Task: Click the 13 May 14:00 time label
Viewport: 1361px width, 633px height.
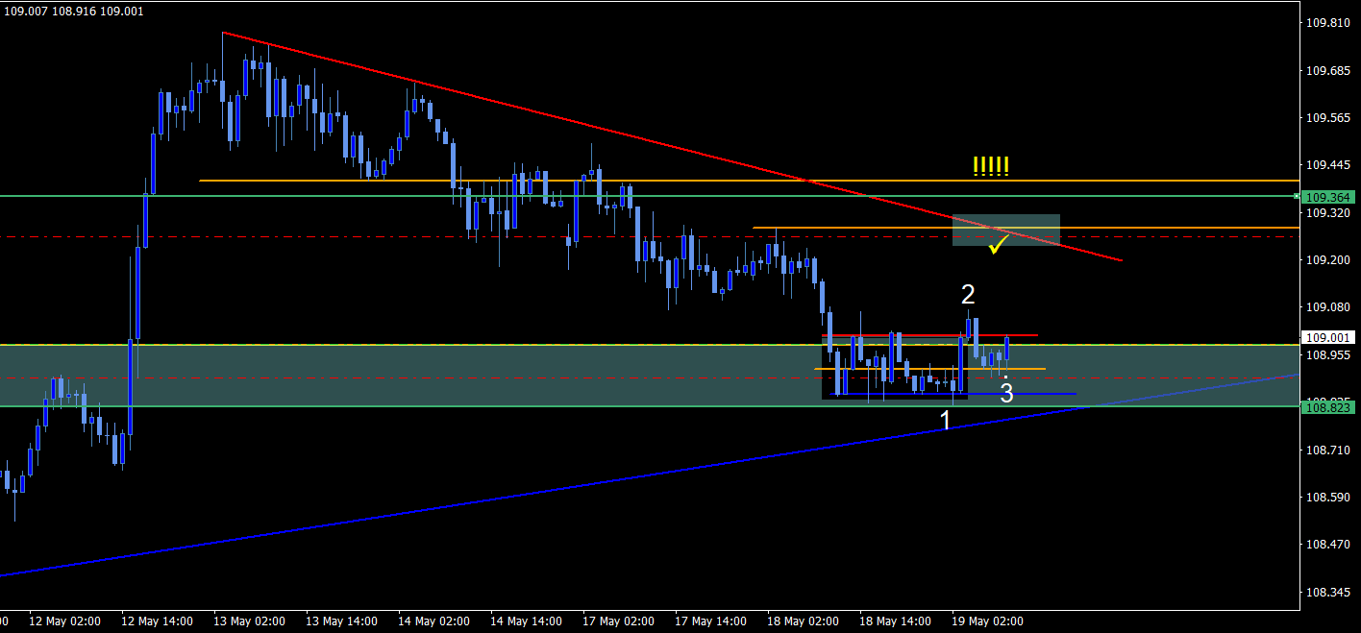Action: [x=341, y=621]
